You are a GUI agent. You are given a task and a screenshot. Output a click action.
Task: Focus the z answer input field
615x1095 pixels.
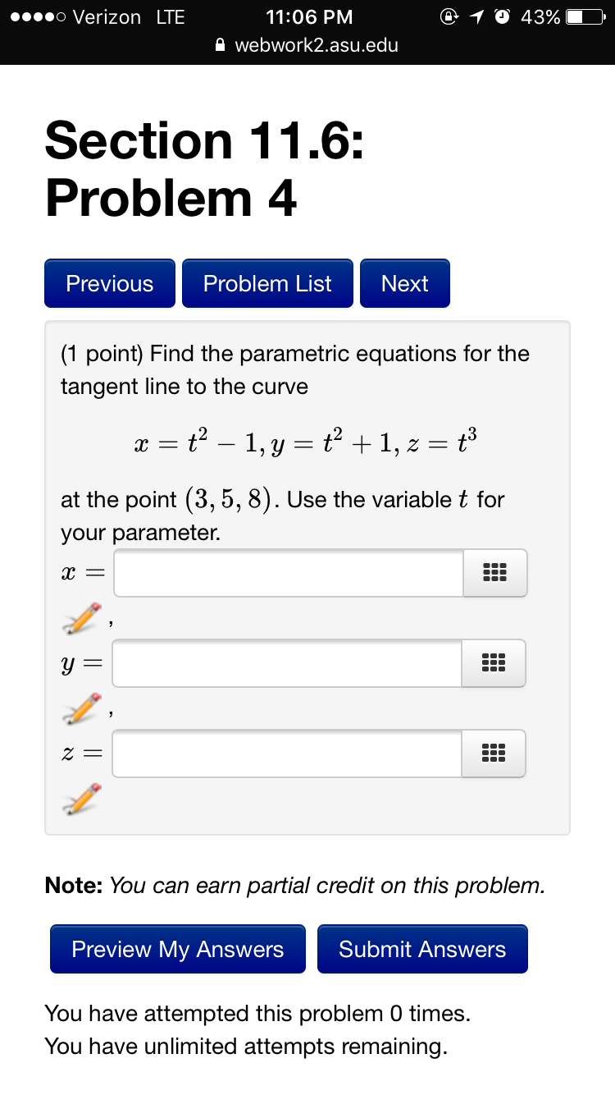pyautogui.click(x=287, y=754)
